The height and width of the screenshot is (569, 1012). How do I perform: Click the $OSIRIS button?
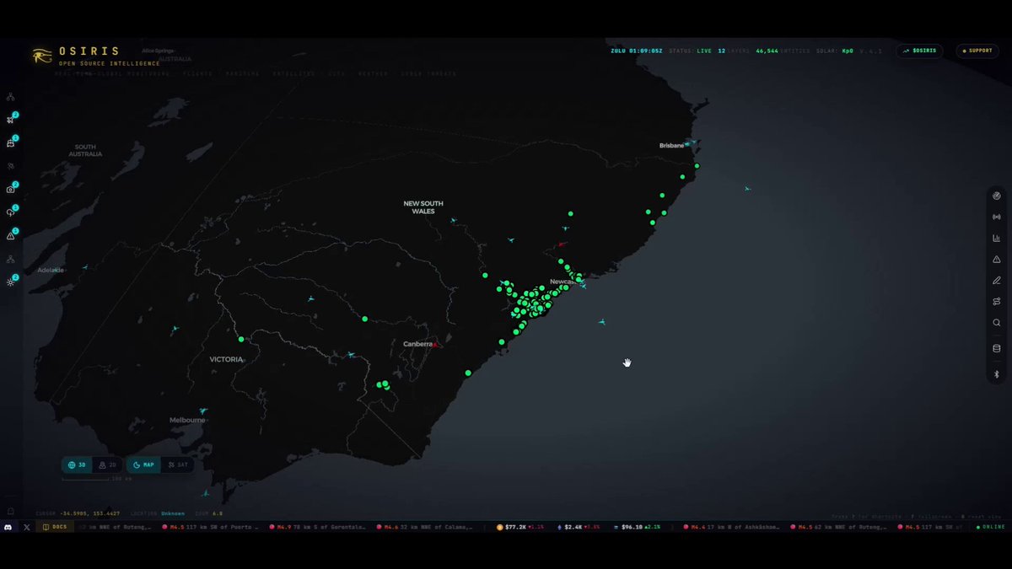(x=919, y=51)
